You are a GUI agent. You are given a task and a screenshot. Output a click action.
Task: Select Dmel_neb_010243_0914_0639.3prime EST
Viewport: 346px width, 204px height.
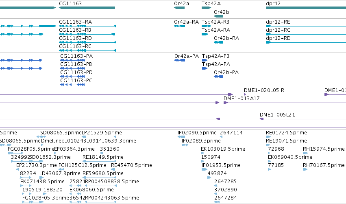89,141
